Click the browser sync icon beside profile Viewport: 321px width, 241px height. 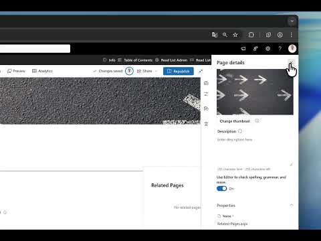[269, 35]
